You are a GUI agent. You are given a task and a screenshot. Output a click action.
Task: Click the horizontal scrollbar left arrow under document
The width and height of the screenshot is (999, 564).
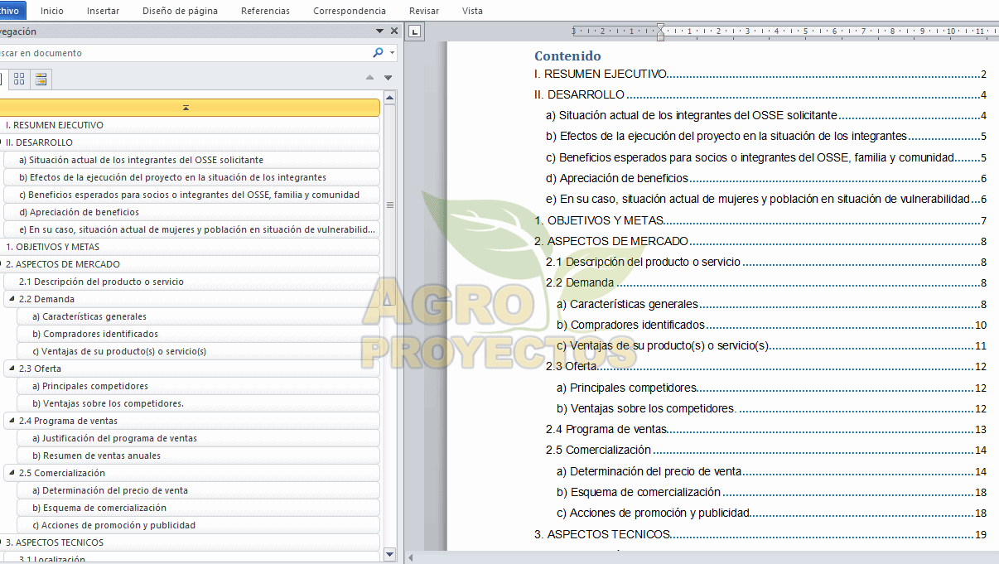411,557
